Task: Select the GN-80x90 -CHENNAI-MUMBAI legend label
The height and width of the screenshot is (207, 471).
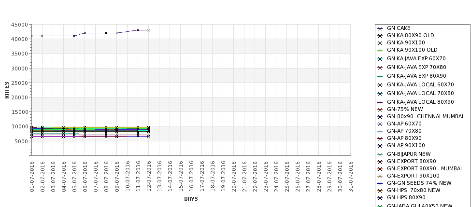Action: point(425,116)
